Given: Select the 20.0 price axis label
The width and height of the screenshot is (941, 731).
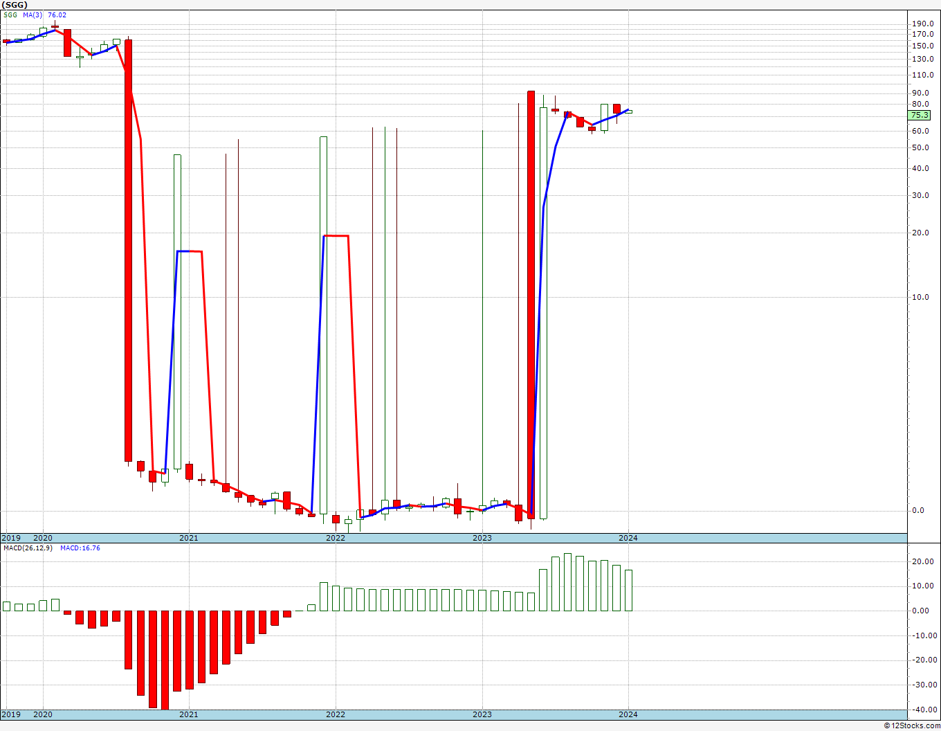Looking at the screenshot, I should [x=920, y=233].
